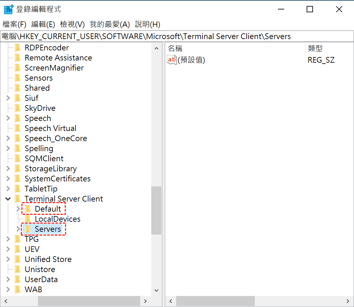Viewport: 354px width, 307px height.
Task: Select the SystemCertificates tree item
Action: (57, 179)
